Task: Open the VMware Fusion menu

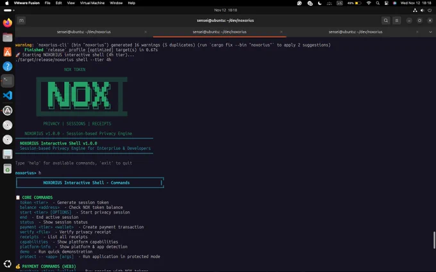Action: point(27,3)
